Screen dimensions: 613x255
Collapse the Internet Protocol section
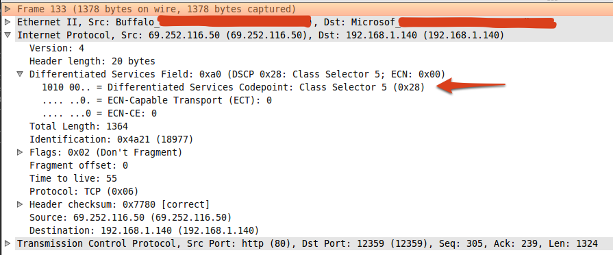pyautogui.click(x=8, y=35)
